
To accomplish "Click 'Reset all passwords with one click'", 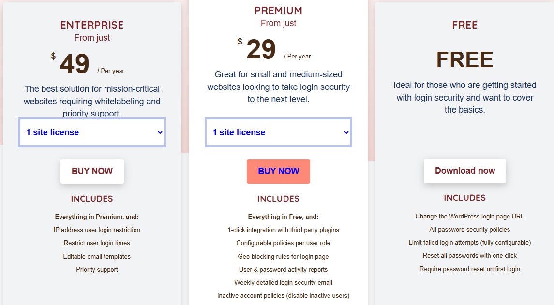I will [469, 256].
